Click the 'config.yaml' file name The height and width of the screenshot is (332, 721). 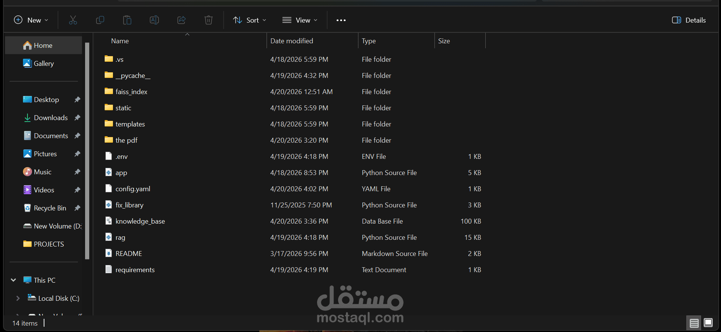[x=133, y=189]
